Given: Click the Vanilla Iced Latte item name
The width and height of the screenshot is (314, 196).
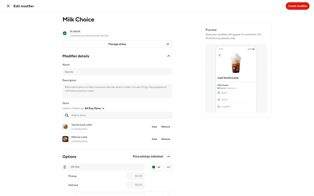Looking at the screenshot, I should (x=82, y=125).
